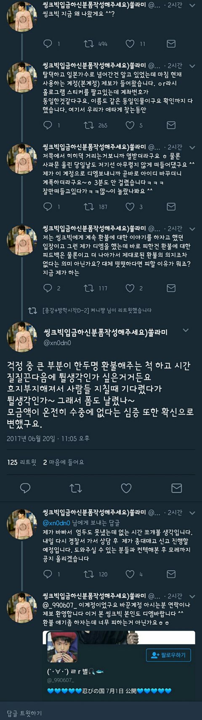Screen dimensions: 202x720
Task: Like the tweet with 117 retweets
Action: pos(130,288)
